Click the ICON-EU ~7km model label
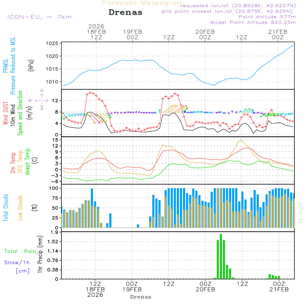307x307 pixels. [39, 17]
